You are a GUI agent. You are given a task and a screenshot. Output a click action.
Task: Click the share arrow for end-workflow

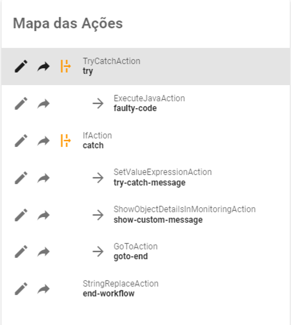tap(43, 289)
